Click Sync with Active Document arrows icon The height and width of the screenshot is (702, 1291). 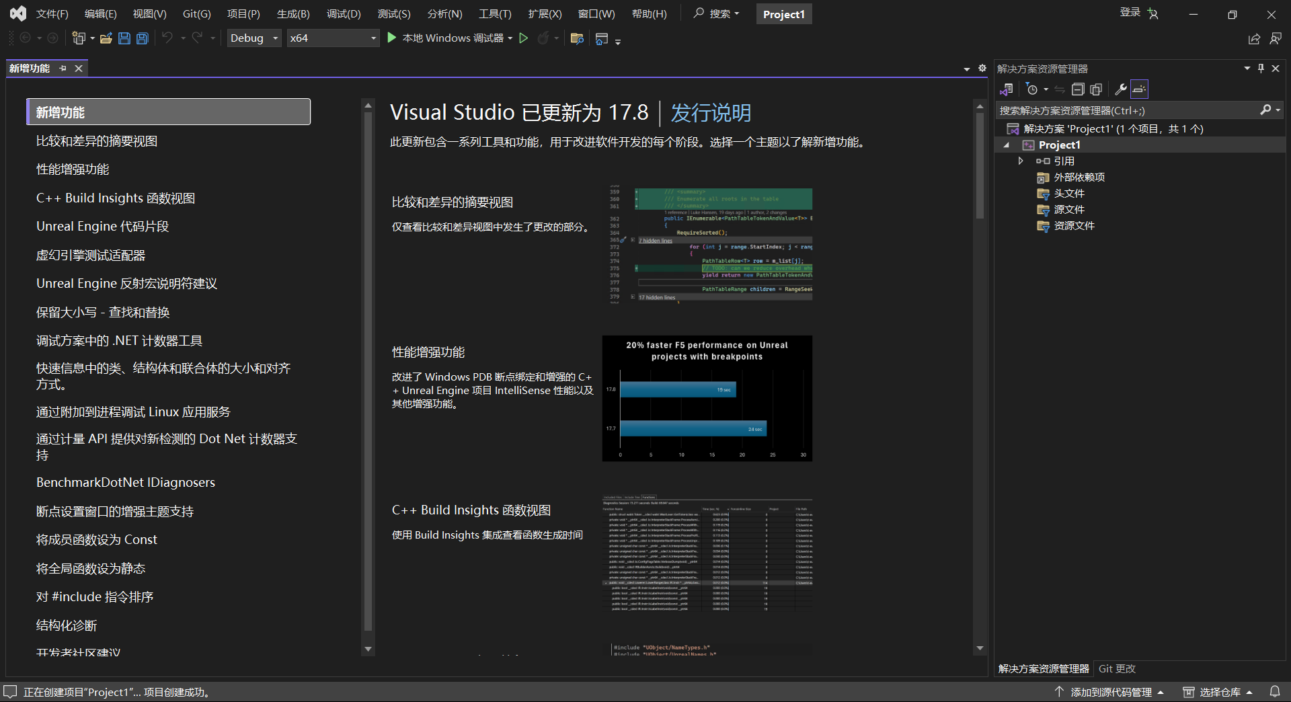point(1060,89)
